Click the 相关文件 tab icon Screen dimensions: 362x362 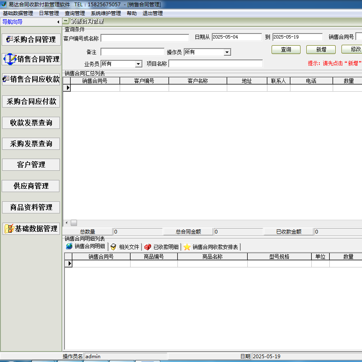click(113, 247)
